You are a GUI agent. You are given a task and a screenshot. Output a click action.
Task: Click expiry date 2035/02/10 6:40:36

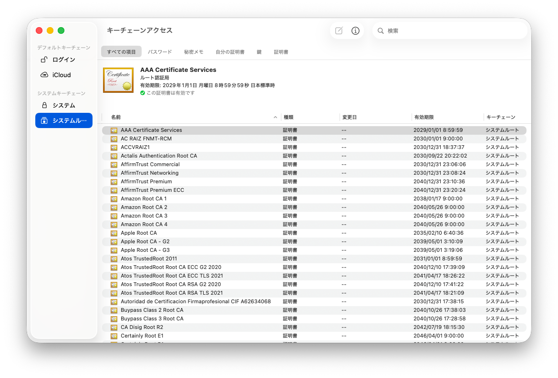438,233
